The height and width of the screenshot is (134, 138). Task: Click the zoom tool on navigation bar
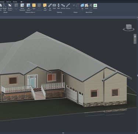click(135, 40)
